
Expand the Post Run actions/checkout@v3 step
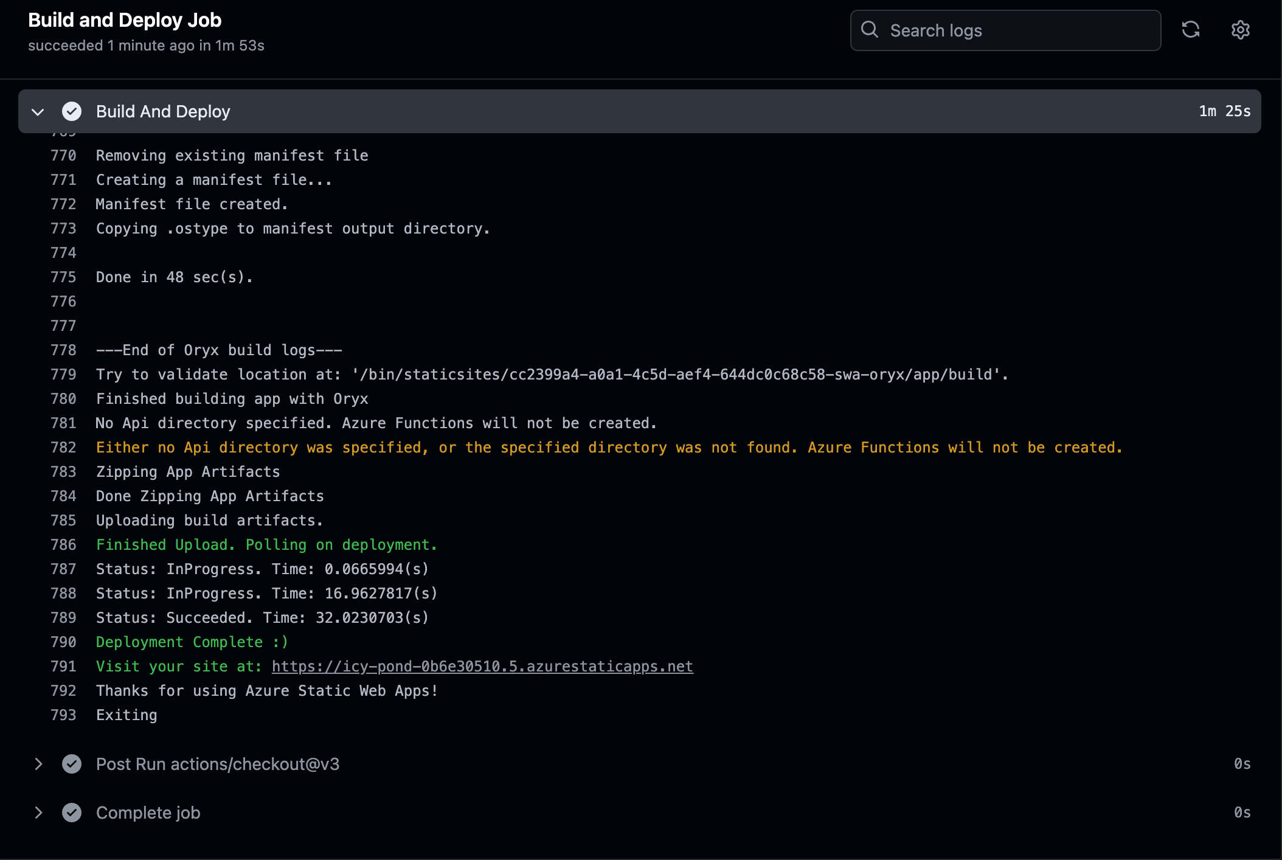(x=38, y=764)
